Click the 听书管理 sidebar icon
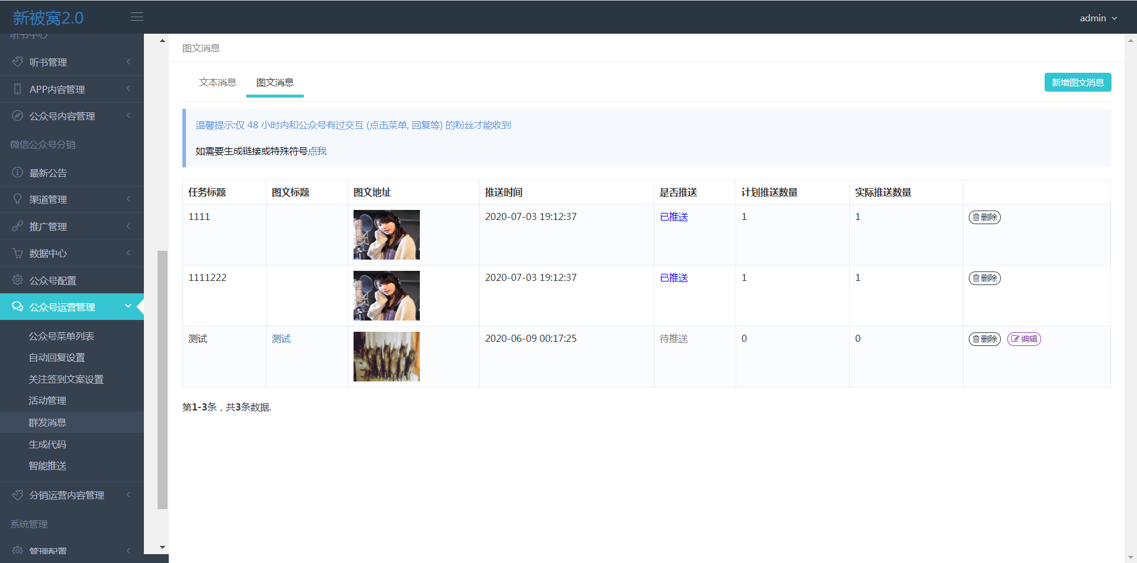 coord(18,62)
